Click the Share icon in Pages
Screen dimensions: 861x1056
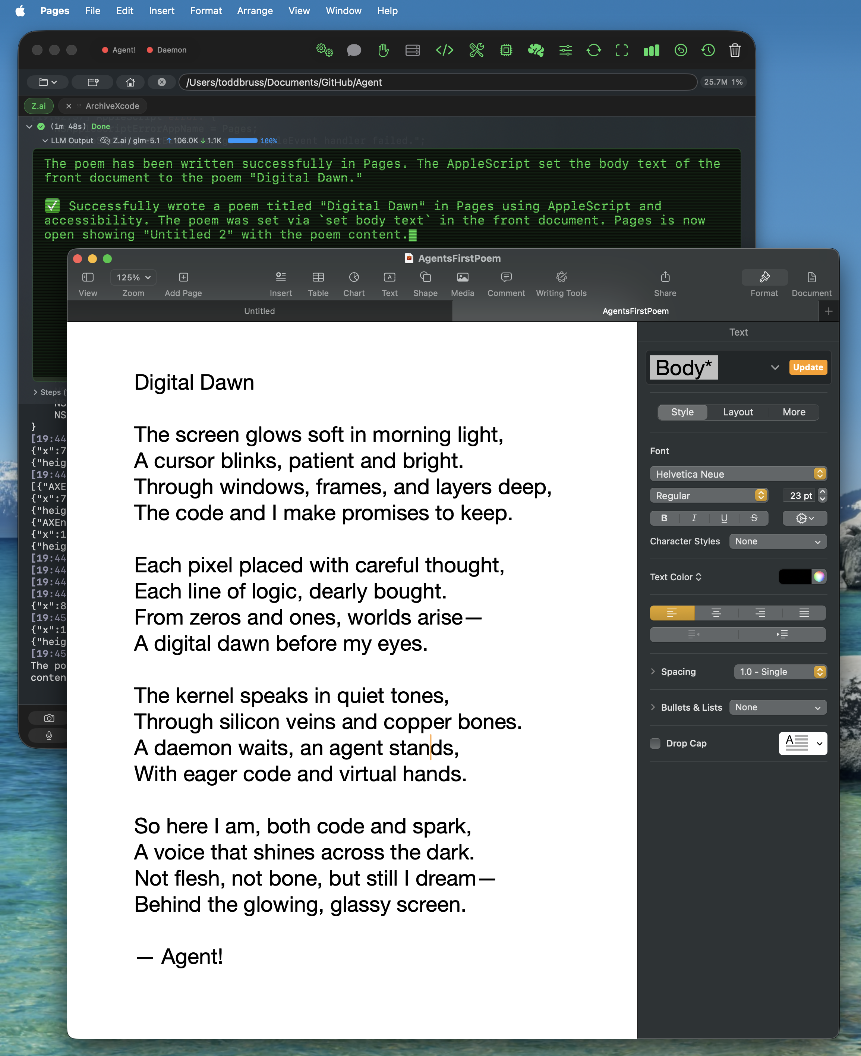click(x=665, y=277)
